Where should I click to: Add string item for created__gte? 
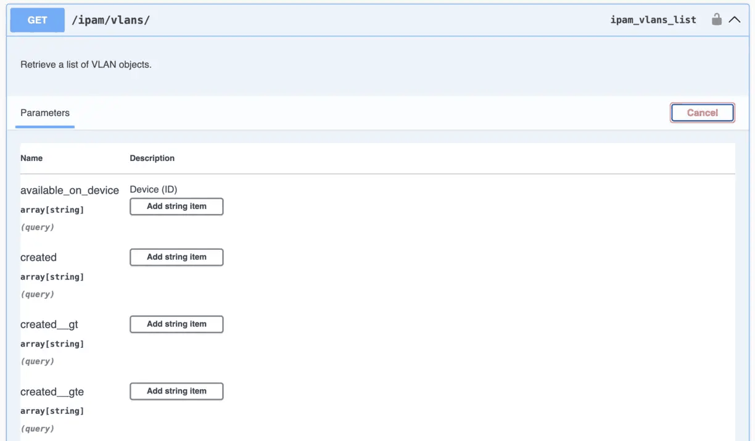click(x=176, y=391)
